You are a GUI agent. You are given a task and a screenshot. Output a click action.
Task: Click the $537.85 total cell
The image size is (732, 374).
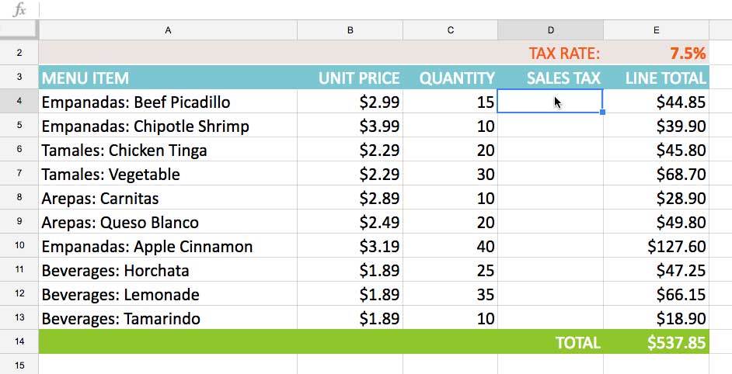657,342
